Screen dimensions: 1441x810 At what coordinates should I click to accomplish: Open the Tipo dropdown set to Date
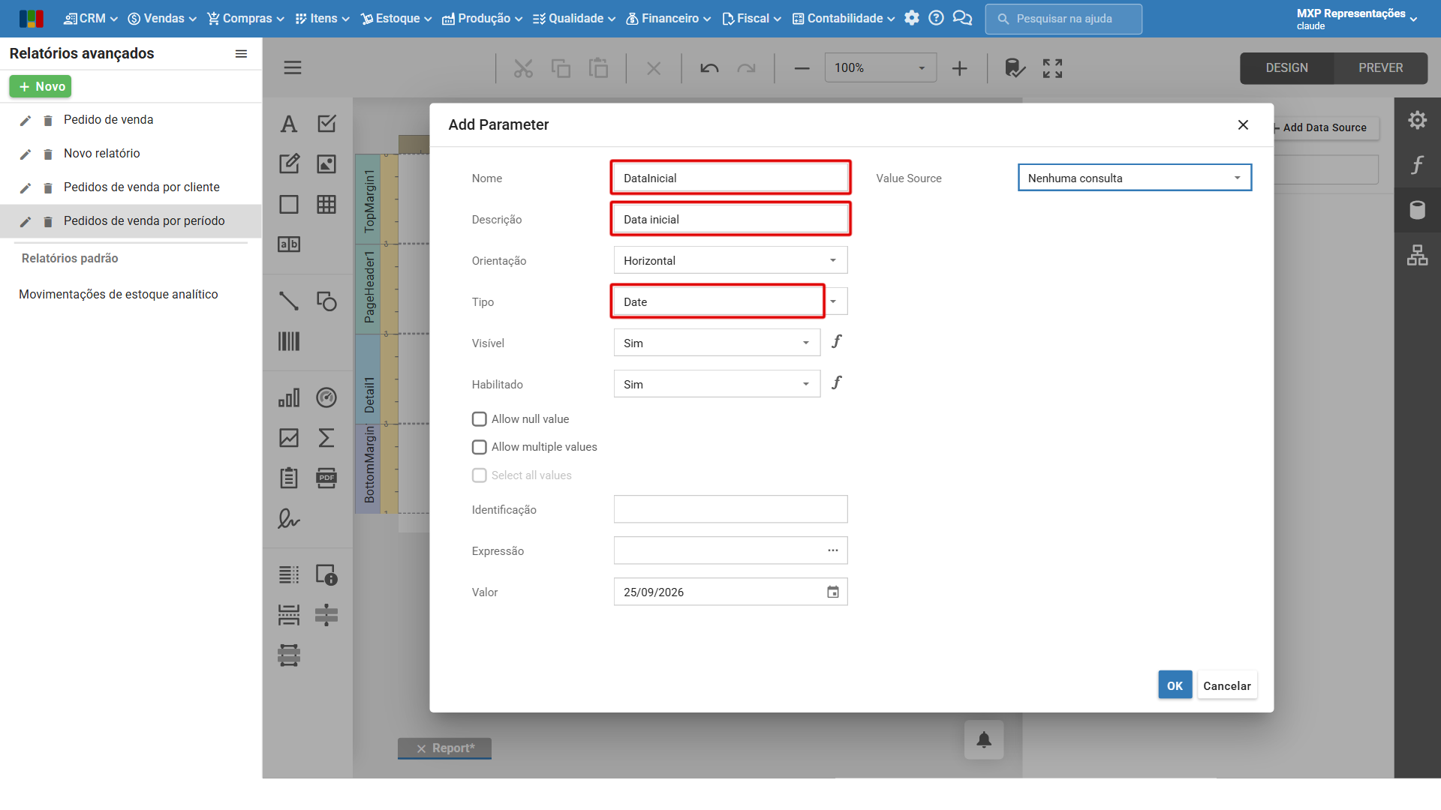coord(730,301)
